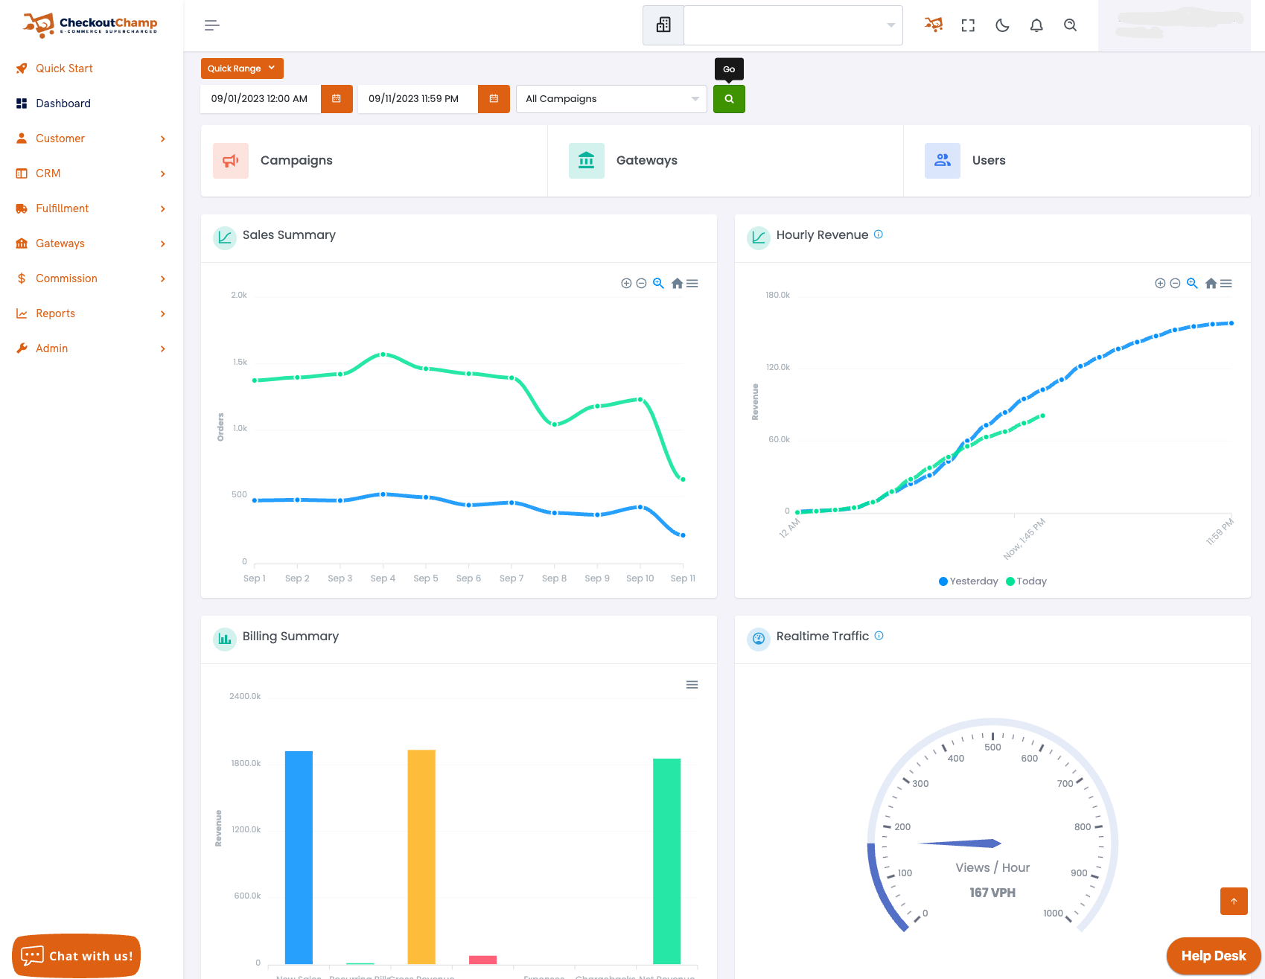Open the Gateways sidebar item
This screenshot has height=979, width=1265.
coord(60,243)
